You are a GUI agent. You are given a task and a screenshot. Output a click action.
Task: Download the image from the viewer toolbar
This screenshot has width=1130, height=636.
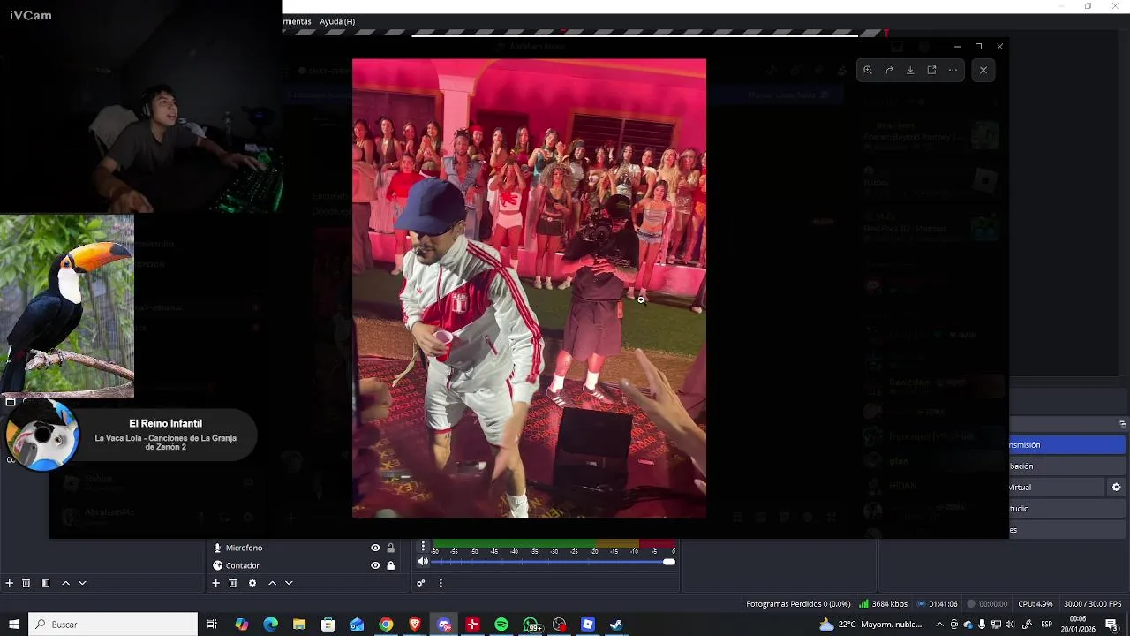pyautogui.click(x=910, y=70)
